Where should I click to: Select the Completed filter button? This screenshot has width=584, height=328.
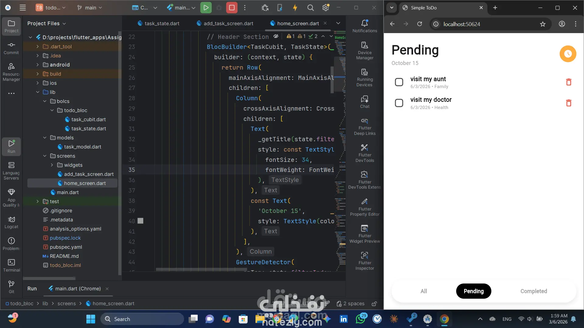pyautogui.click(x=534, y=291)
